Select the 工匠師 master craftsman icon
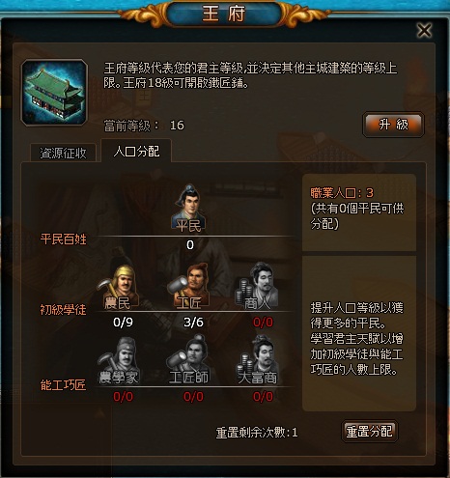 pyautogui.click(x=189, y=360)
